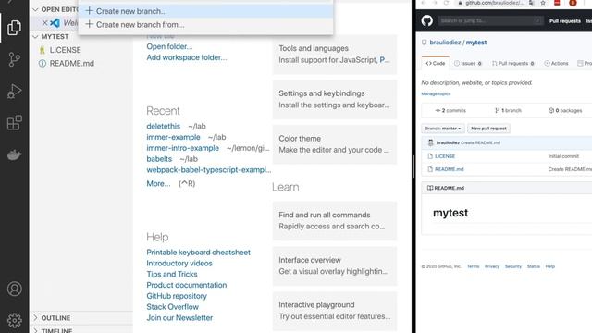This screenshot has width=592, height=333.
Task: Open the Explorer view in activity bar
Action: coord(15,28)
